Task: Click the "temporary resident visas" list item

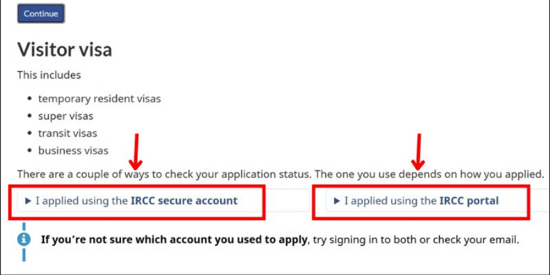Action: click(99, 98)
